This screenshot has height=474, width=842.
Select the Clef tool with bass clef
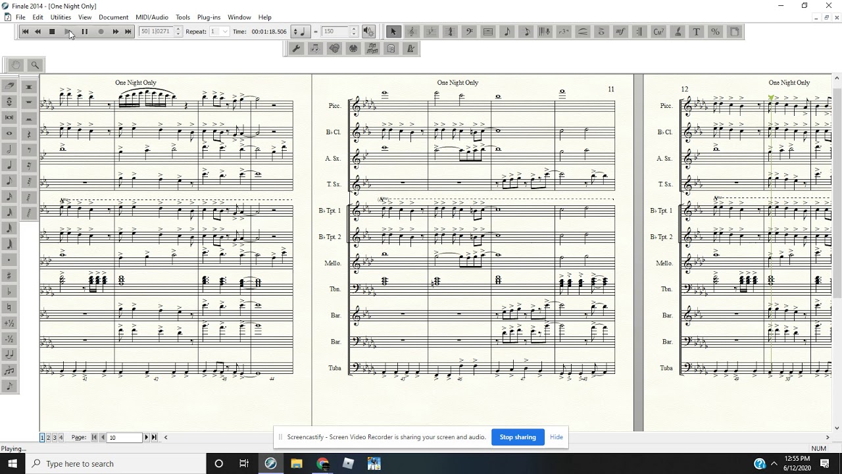[469, 32]
